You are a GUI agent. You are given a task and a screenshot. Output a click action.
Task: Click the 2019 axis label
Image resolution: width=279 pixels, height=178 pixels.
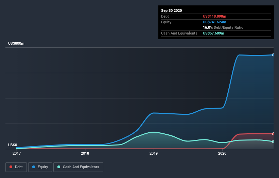(154, 153)
